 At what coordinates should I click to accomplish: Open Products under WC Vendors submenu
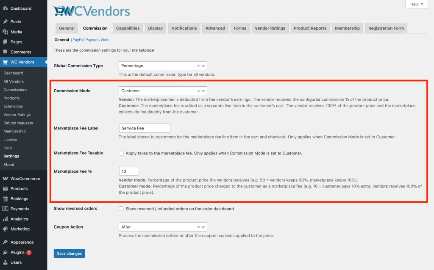(x=11, y=98)
